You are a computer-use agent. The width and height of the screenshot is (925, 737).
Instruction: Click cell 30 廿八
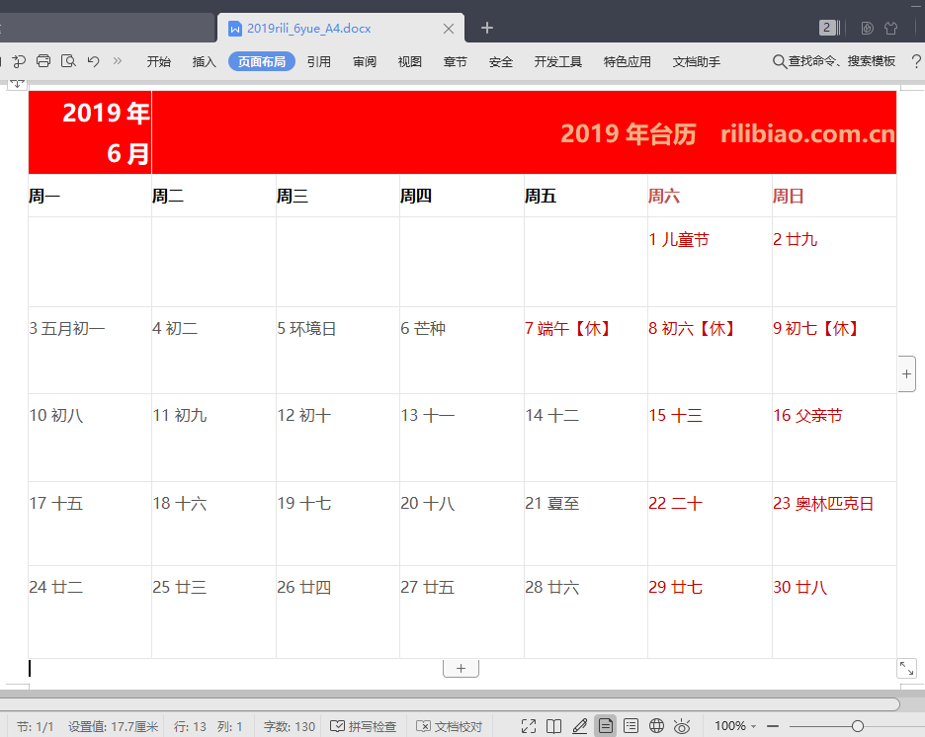[834, 612]
